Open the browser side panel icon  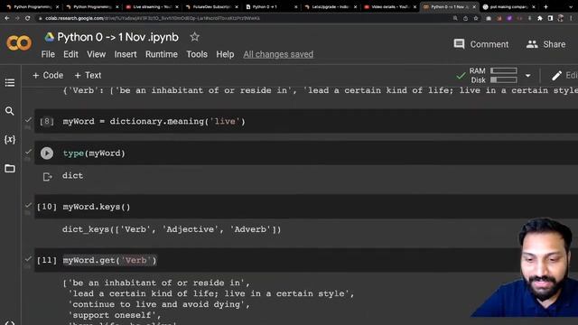tap(550, 18)
